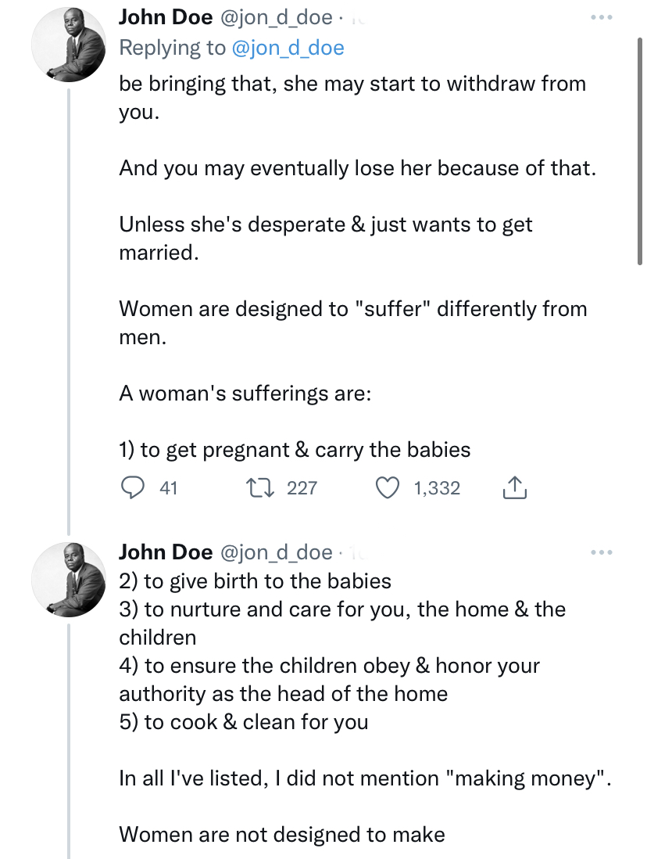Click the 1,332 likes count
The height and width of the screenshot is (859, 647).
(436, 488)
